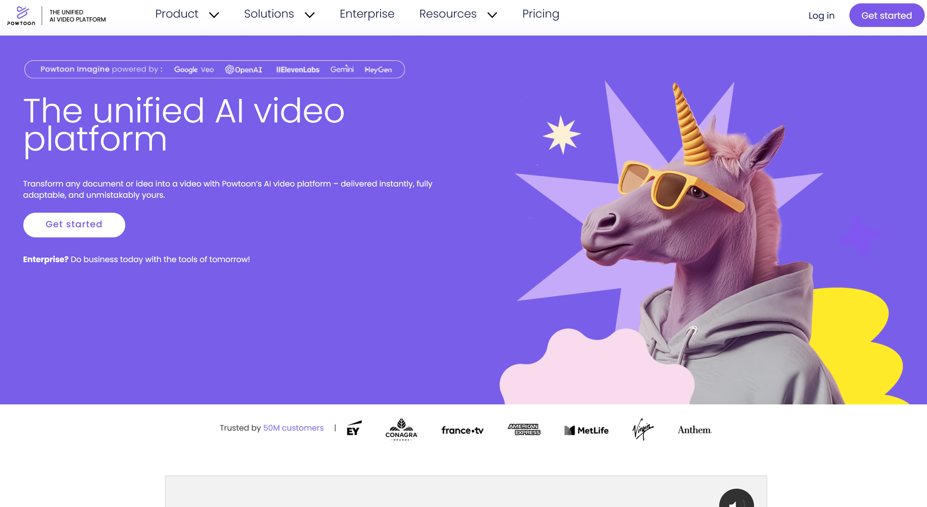The image size is (927, 507).
Task: Click Get started in the top navigation
Action: [x=887, y=15]
